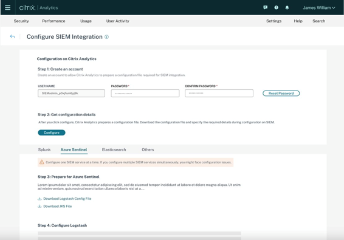Open the Settings menu
Image resolution: width=344 pixels, height=240 pixels.
click(x=273, y=21)
